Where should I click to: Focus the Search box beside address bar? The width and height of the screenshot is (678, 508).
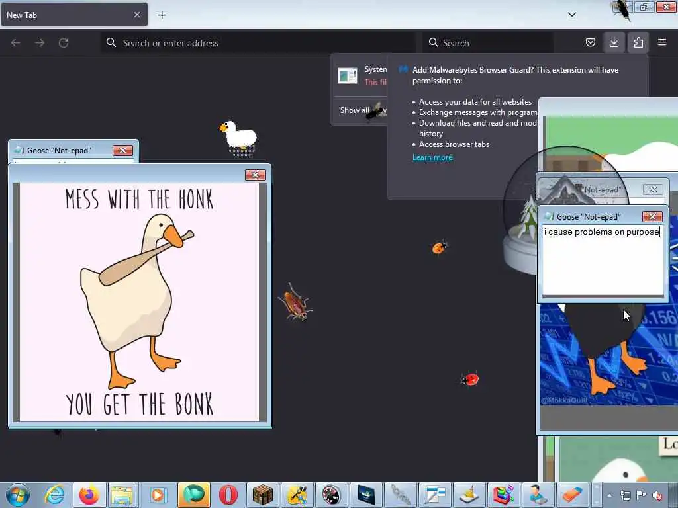488,43
